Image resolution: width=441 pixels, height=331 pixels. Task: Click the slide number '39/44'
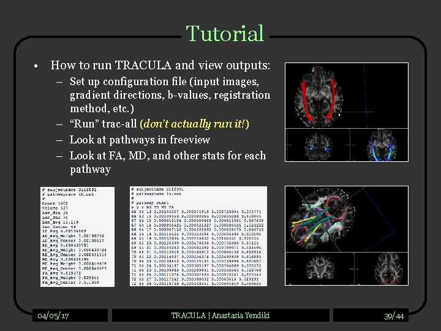[394, 316]
